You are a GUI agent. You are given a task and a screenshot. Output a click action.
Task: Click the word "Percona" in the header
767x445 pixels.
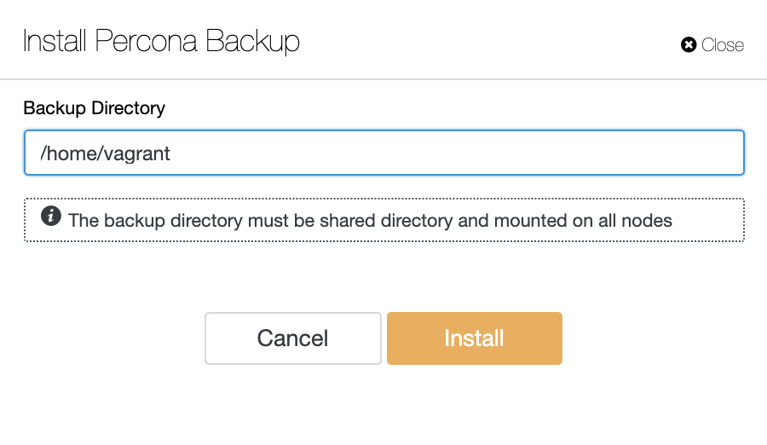(x=146, y=41)
